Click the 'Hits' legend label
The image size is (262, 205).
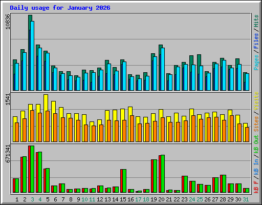coord(256,21)
